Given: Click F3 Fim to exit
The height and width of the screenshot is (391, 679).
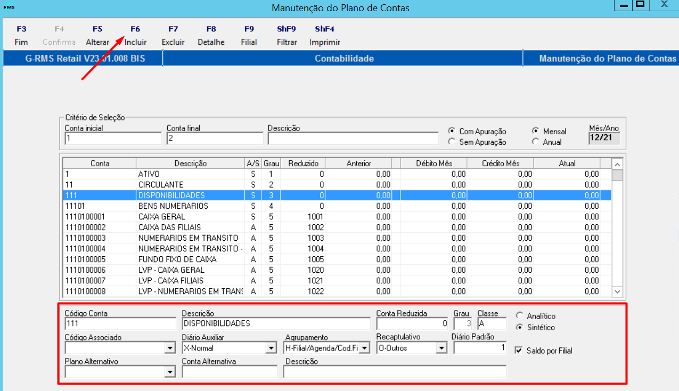Looking at the screenshot, I should click(x=21, y=36).
